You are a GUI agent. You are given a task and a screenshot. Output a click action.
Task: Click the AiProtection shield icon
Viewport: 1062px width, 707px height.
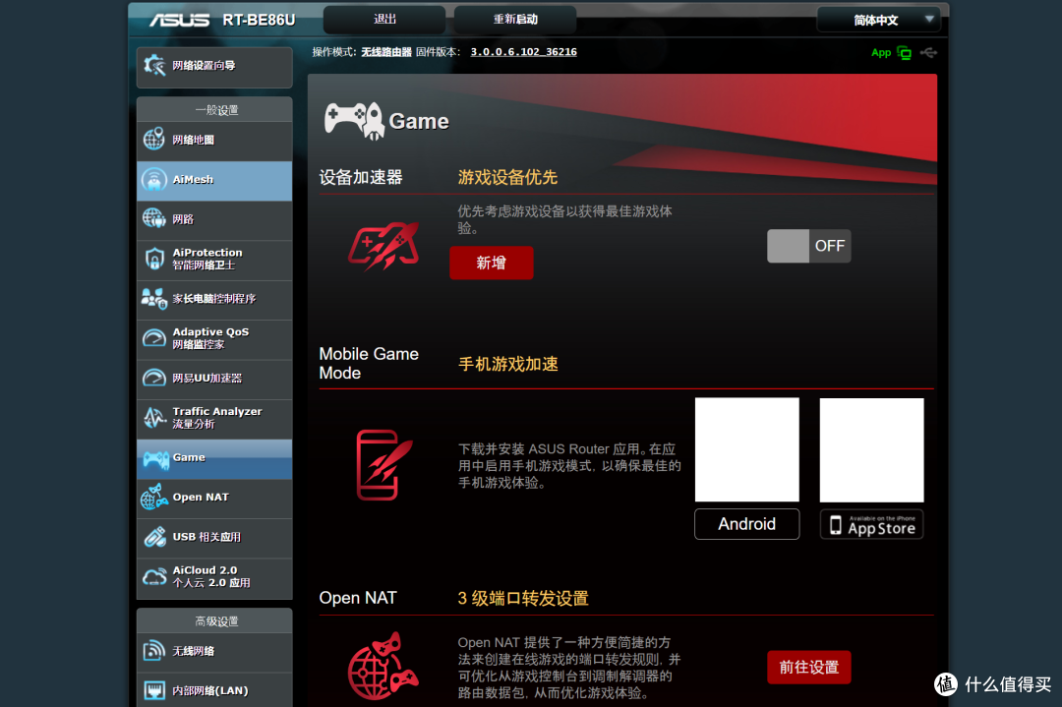(x=154, y=260)
